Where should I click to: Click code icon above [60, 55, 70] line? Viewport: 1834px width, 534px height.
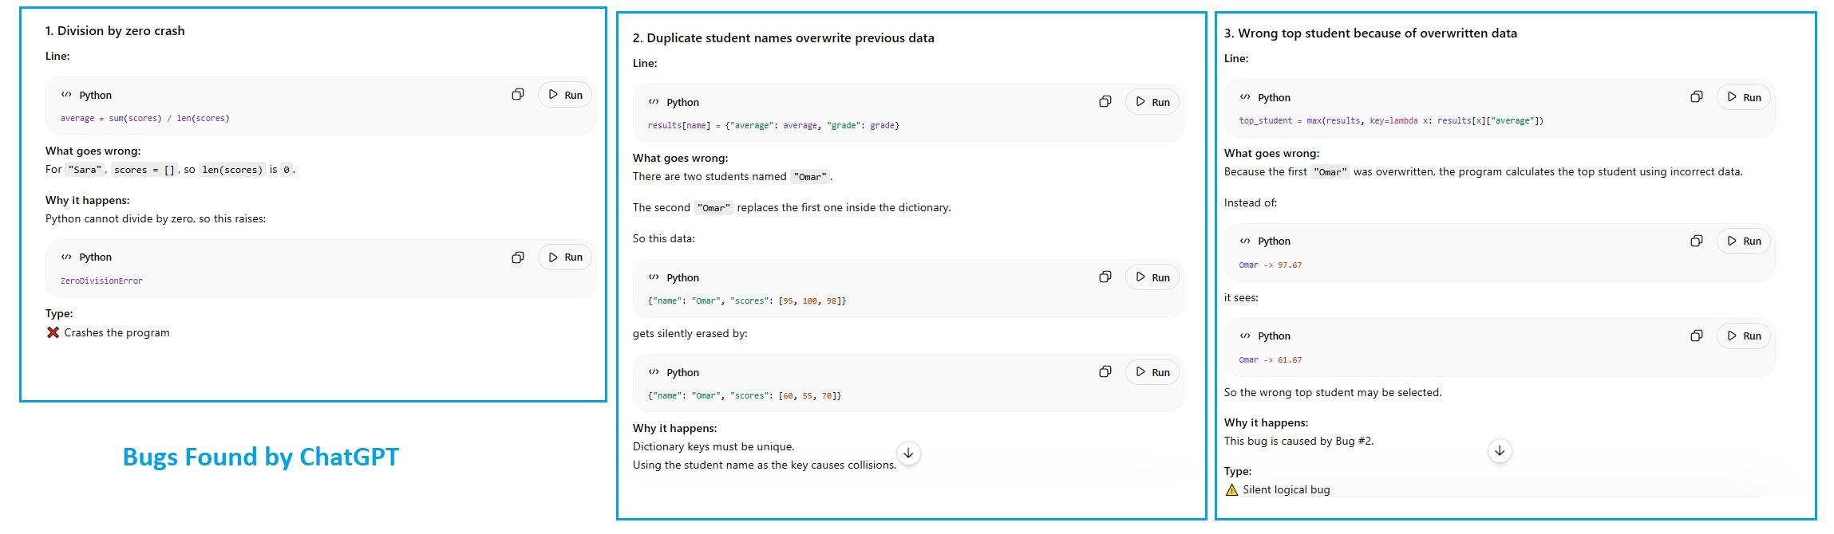tap(654, 372)
